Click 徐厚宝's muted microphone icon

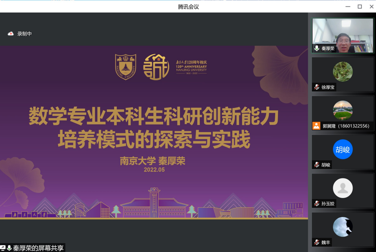pyautogui.click(x=317, y=87)
